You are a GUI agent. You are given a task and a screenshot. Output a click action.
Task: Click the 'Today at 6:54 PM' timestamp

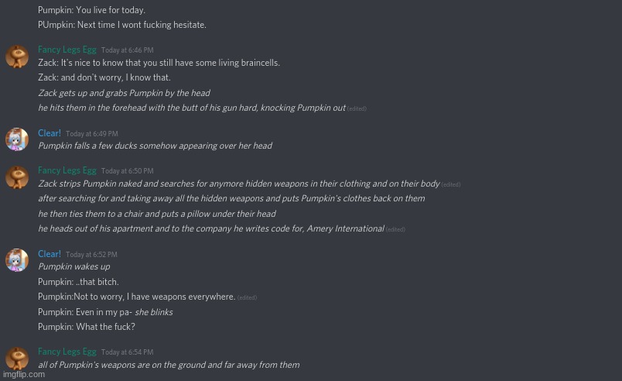(127, 352)
